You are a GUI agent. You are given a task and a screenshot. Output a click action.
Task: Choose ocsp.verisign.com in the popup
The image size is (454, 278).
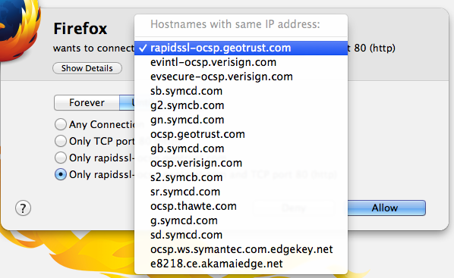click(241, 164)
